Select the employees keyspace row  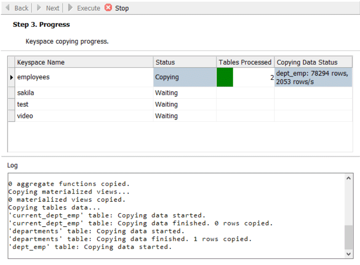click(x=84, y=77)
